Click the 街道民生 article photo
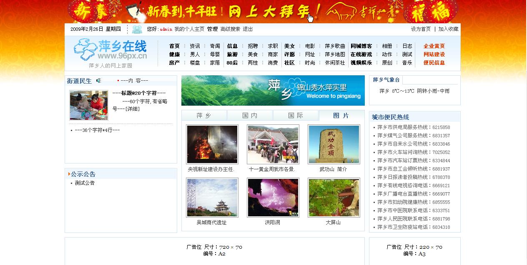 pos(89,105)
